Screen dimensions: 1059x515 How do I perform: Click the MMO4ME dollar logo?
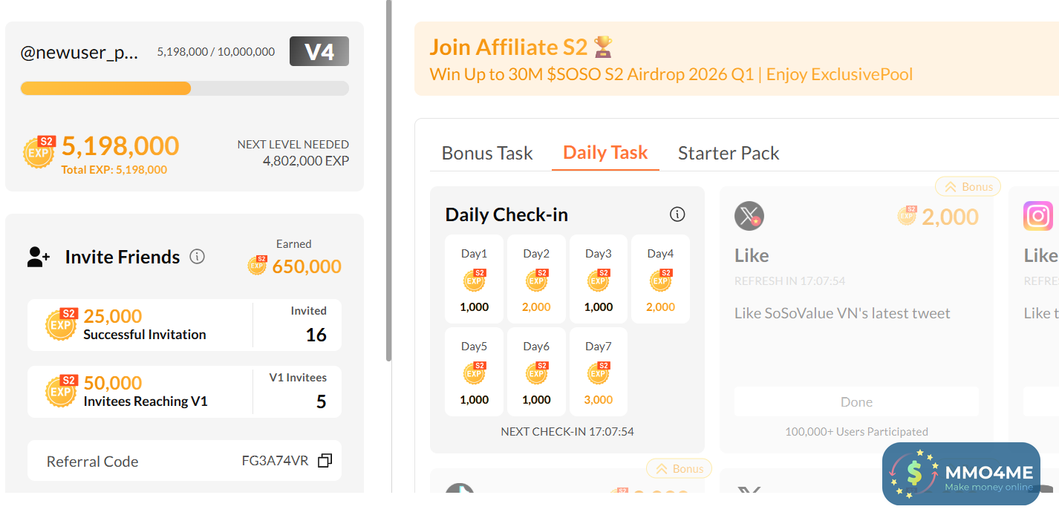click(914, 474)
